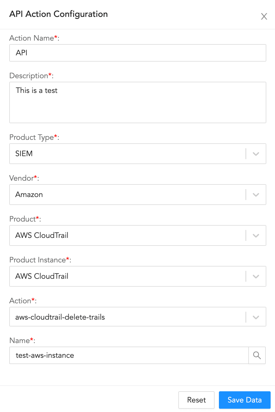The width and height of the screenshot is (275, 412).
Task: Click the This is a test description text
Action: [x=36, y=90]
